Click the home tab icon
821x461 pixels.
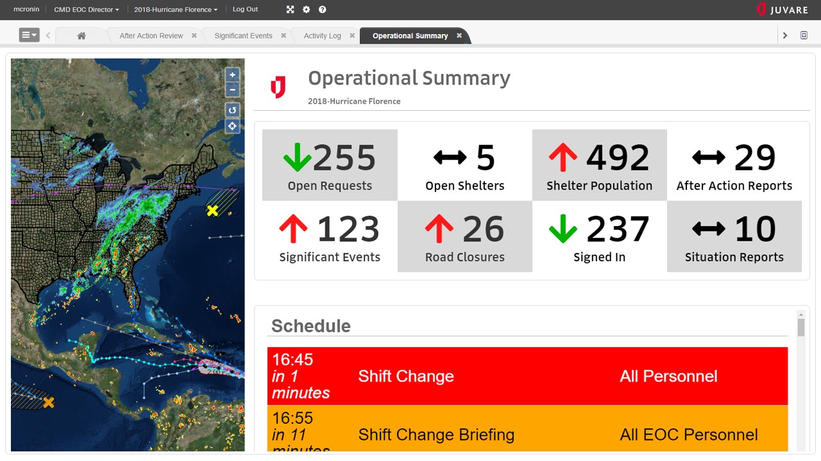tap(81, 35)
